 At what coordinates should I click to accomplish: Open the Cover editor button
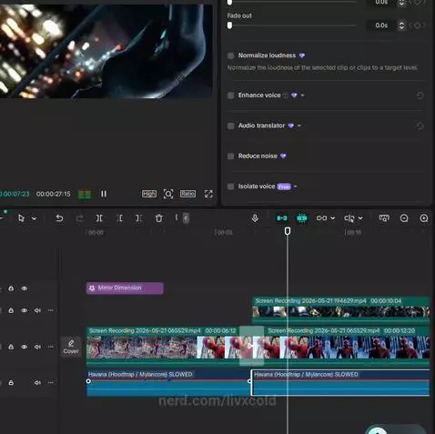[71, 347]
